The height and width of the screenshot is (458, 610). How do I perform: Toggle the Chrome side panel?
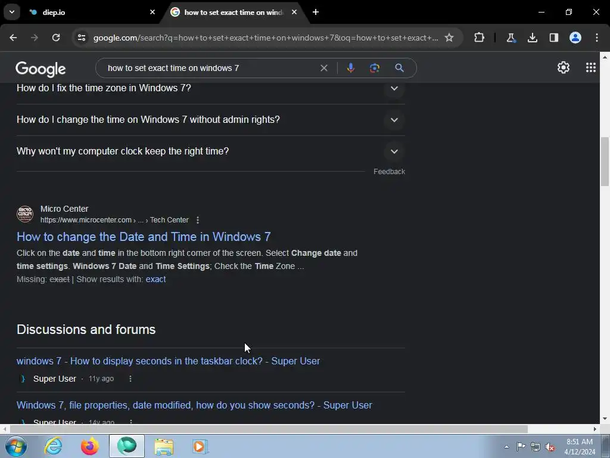[554, 38]
